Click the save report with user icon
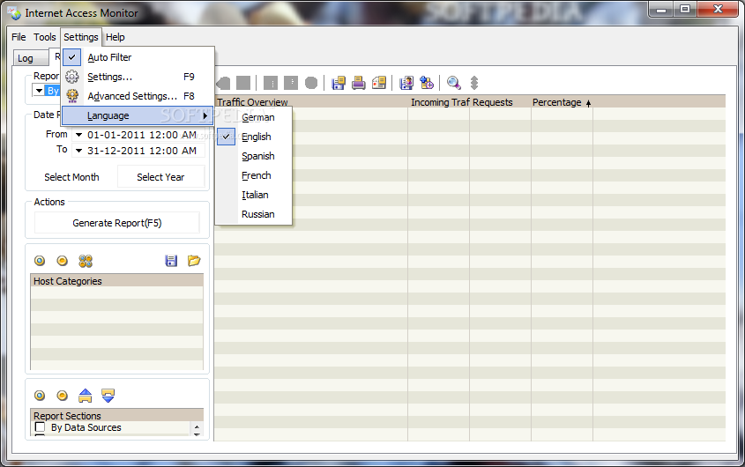The image size is (745, 467). click(x=406, y=83)
